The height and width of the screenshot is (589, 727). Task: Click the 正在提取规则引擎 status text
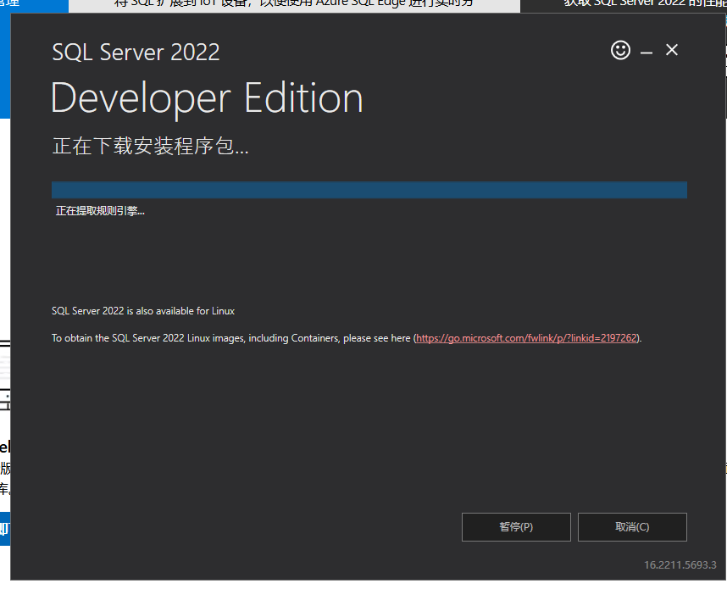click(x=100, y=211)
